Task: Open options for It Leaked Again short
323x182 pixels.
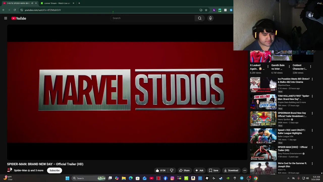Action: coord(268,67)
